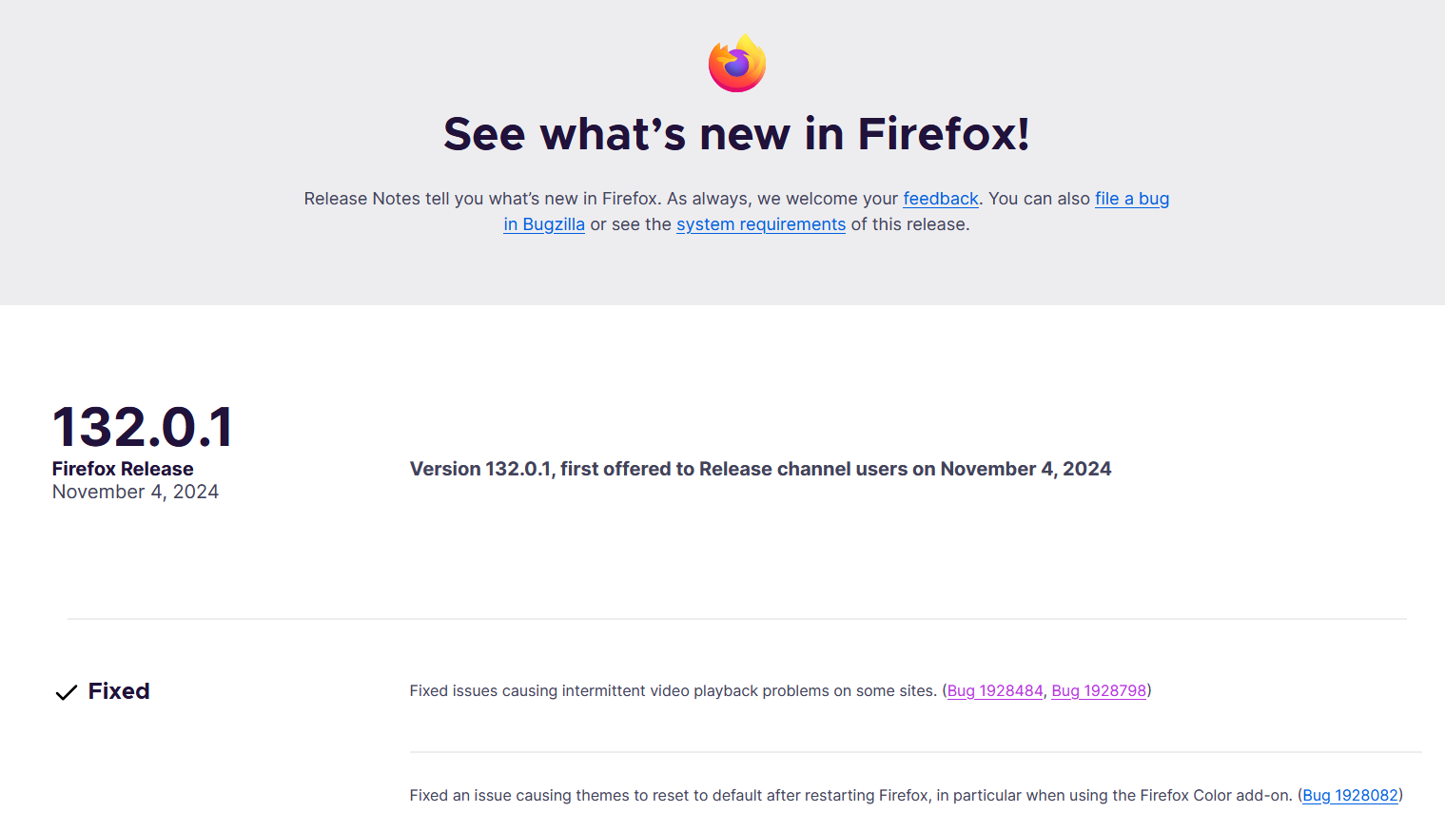This screenshot has width=1445, height=832.
Task: Open Bug 1928798 link
Action: click(1099, 691)
